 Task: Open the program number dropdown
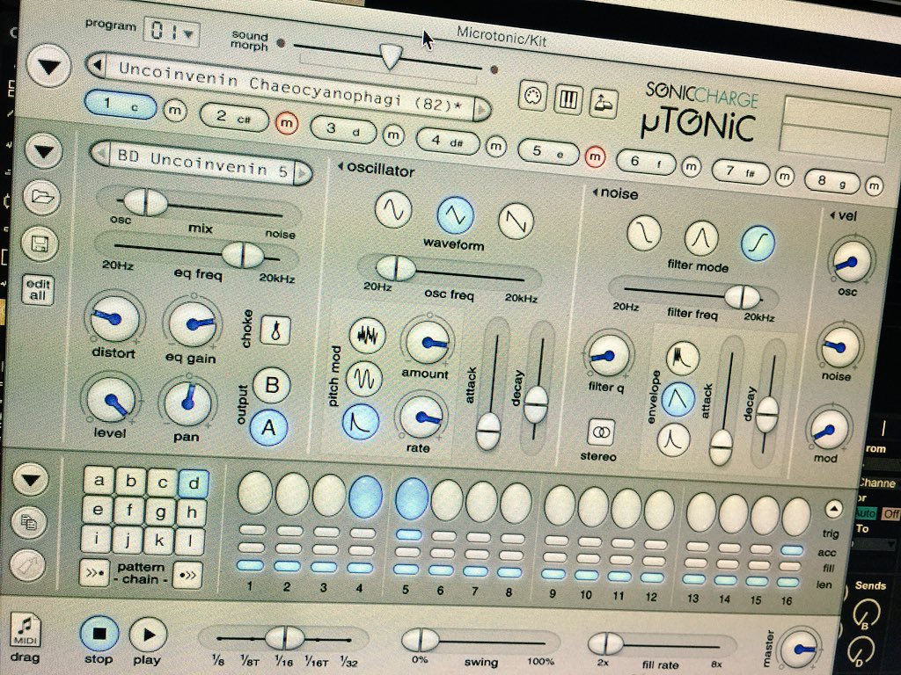pos(172,32)
